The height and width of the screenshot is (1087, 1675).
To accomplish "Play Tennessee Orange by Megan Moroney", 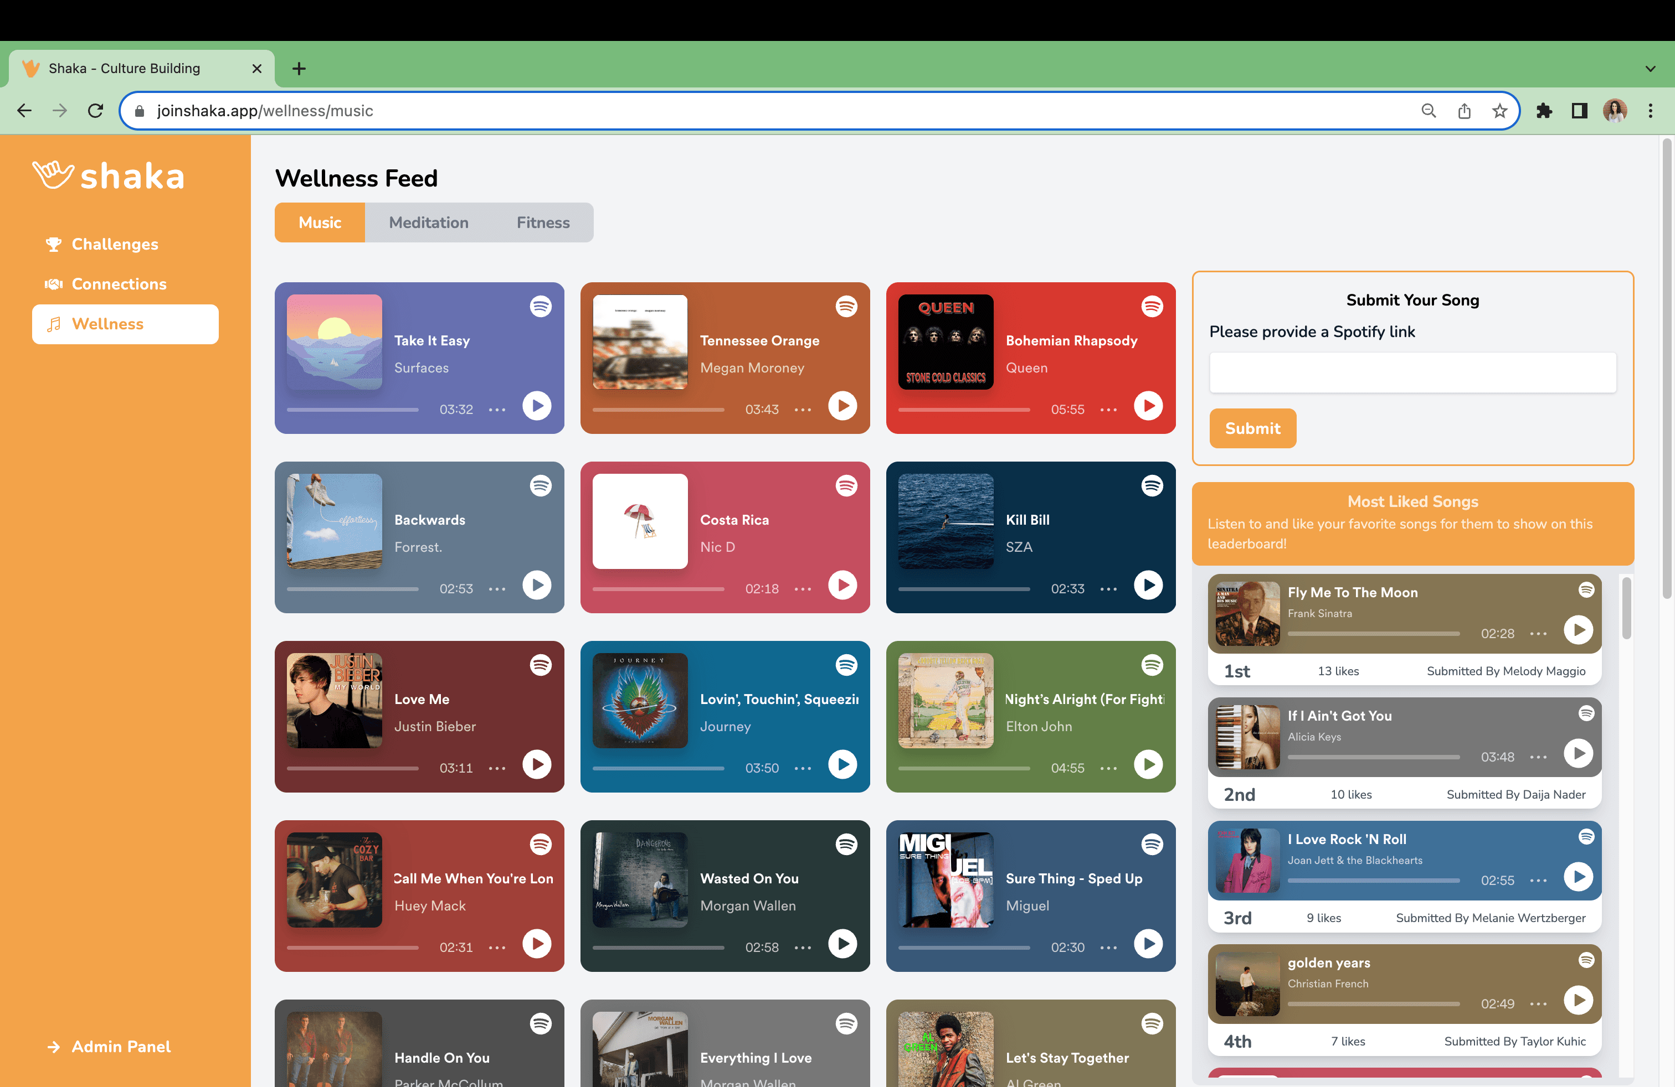I will (842, 406).
